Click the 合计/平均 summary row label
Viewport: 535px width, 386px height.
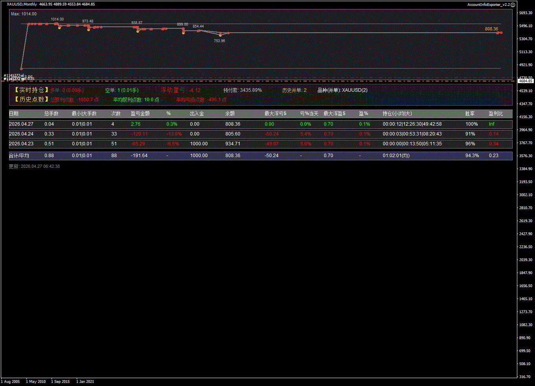19,156
